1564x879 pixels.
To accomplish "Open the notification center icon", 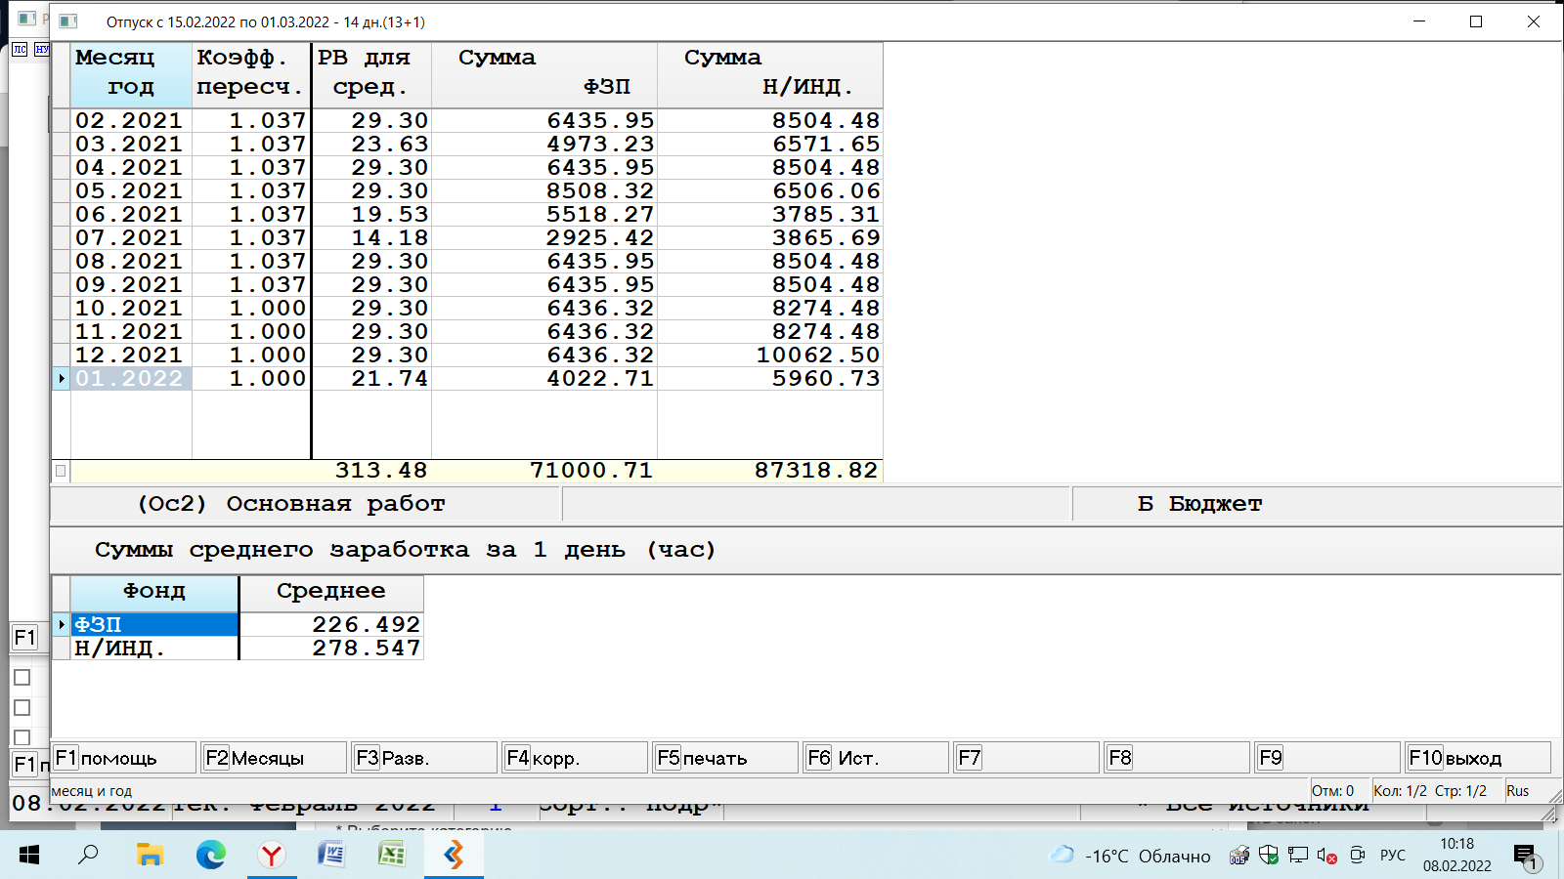I will [x=1526, y=857].
